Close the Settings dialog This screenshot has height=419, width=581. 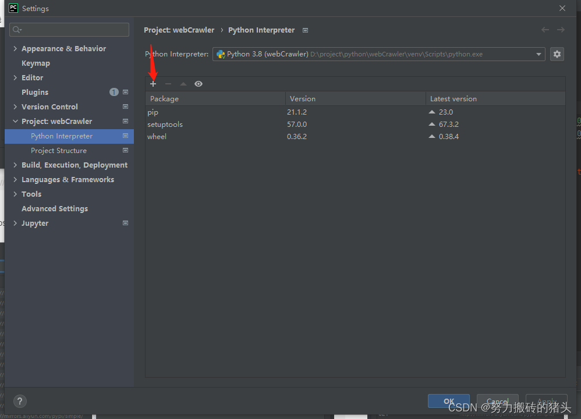point(562,8)
